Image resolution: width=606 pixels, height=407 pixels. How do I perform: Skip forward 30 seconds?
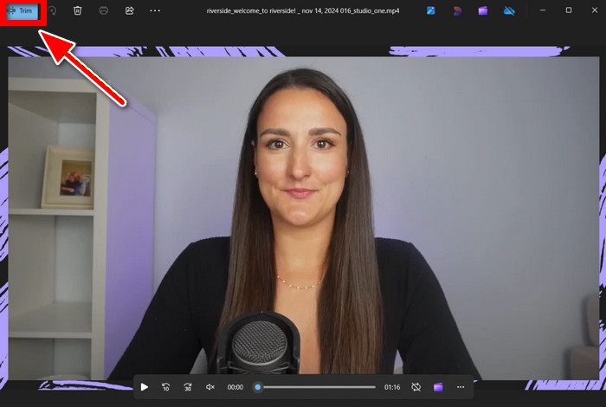click(x=188, y=387)
